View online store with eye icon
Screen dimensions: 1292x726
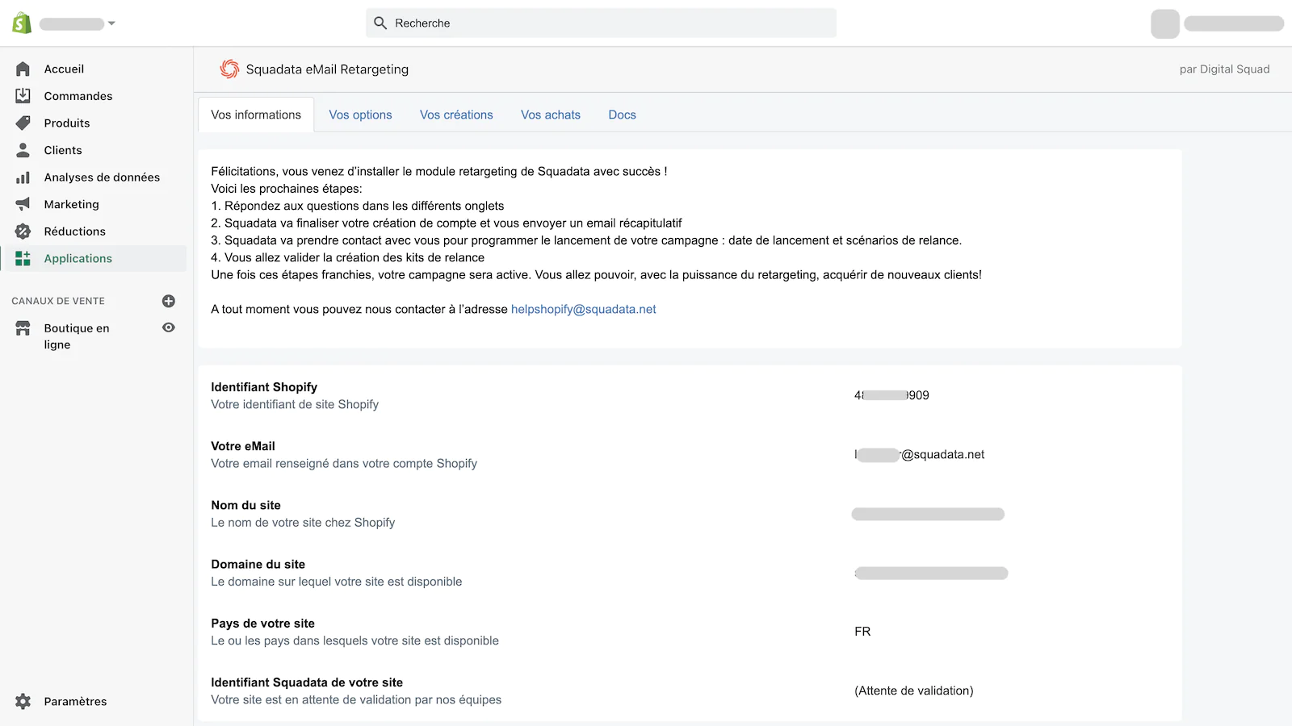click(x=169, y=328)
